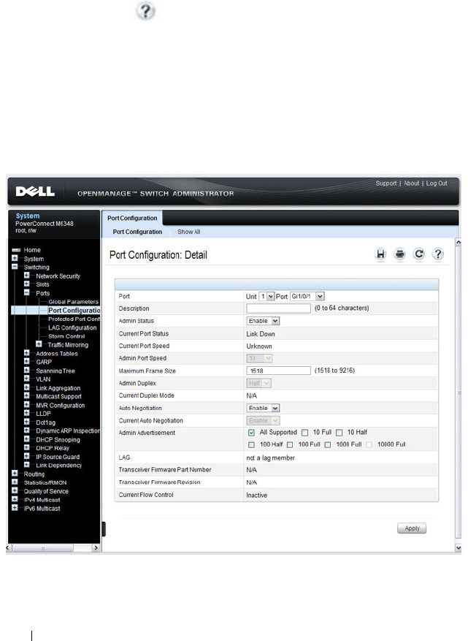Click the large help icon above the window
The height and width of the screenshot is (641, 468).
point(145,11)
